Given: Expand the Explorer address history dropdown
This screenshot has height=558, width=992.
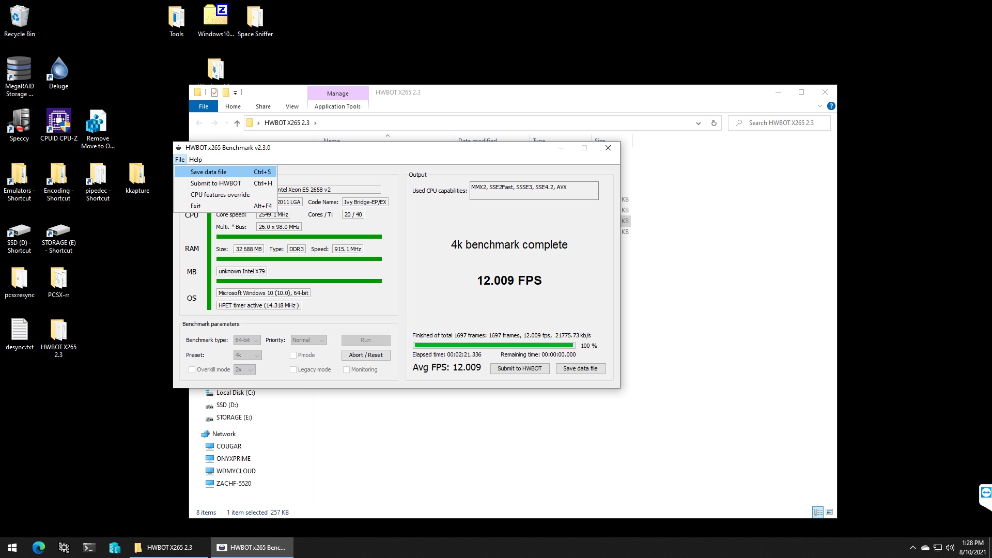Looking at the screenshot, I should (698, 123).
